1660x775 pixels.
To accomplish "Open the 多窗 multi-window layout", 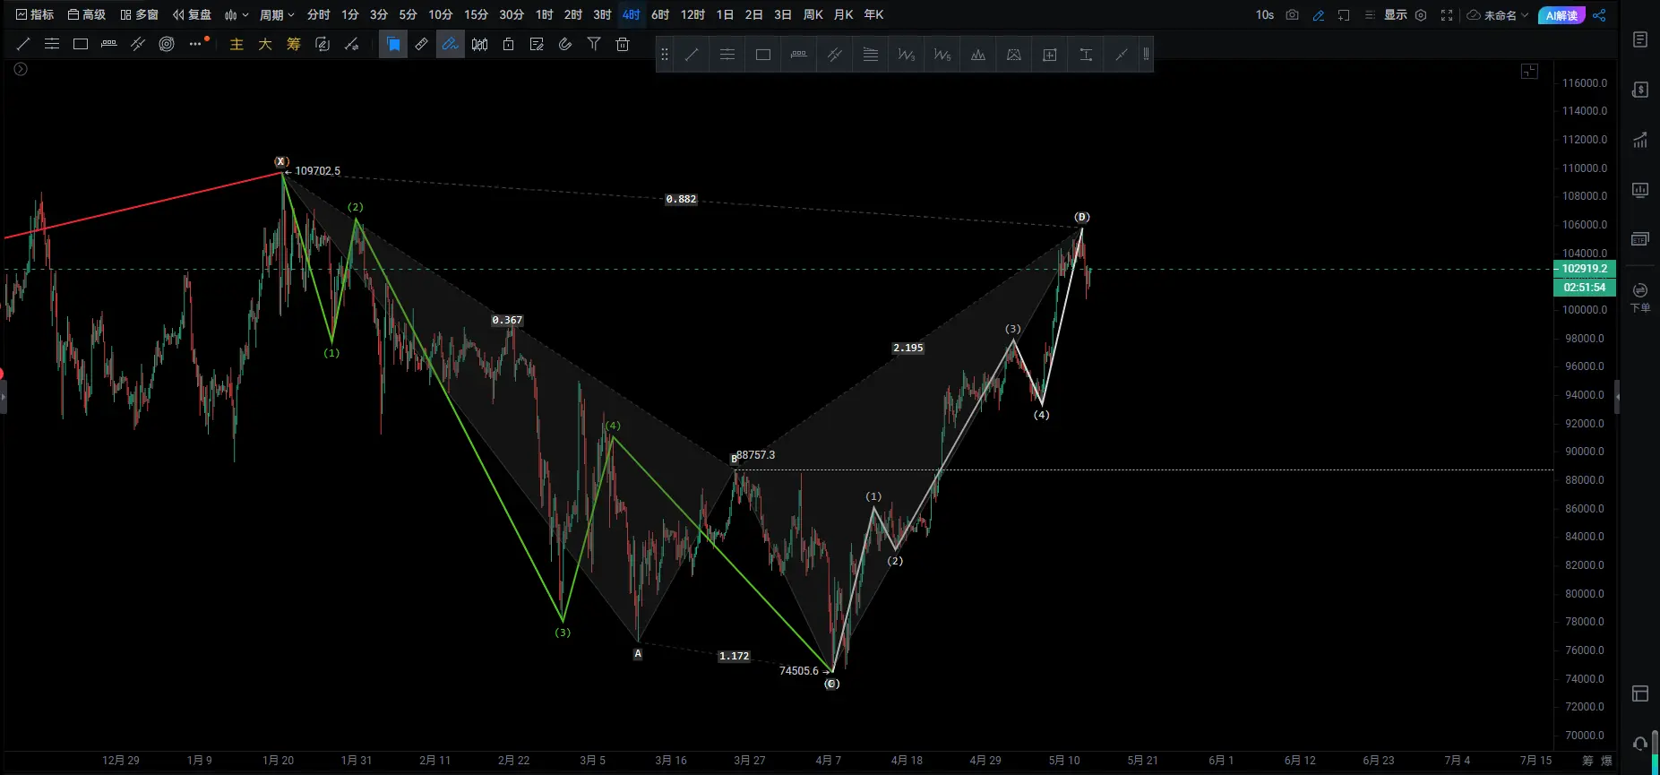I will coord(140,14).
